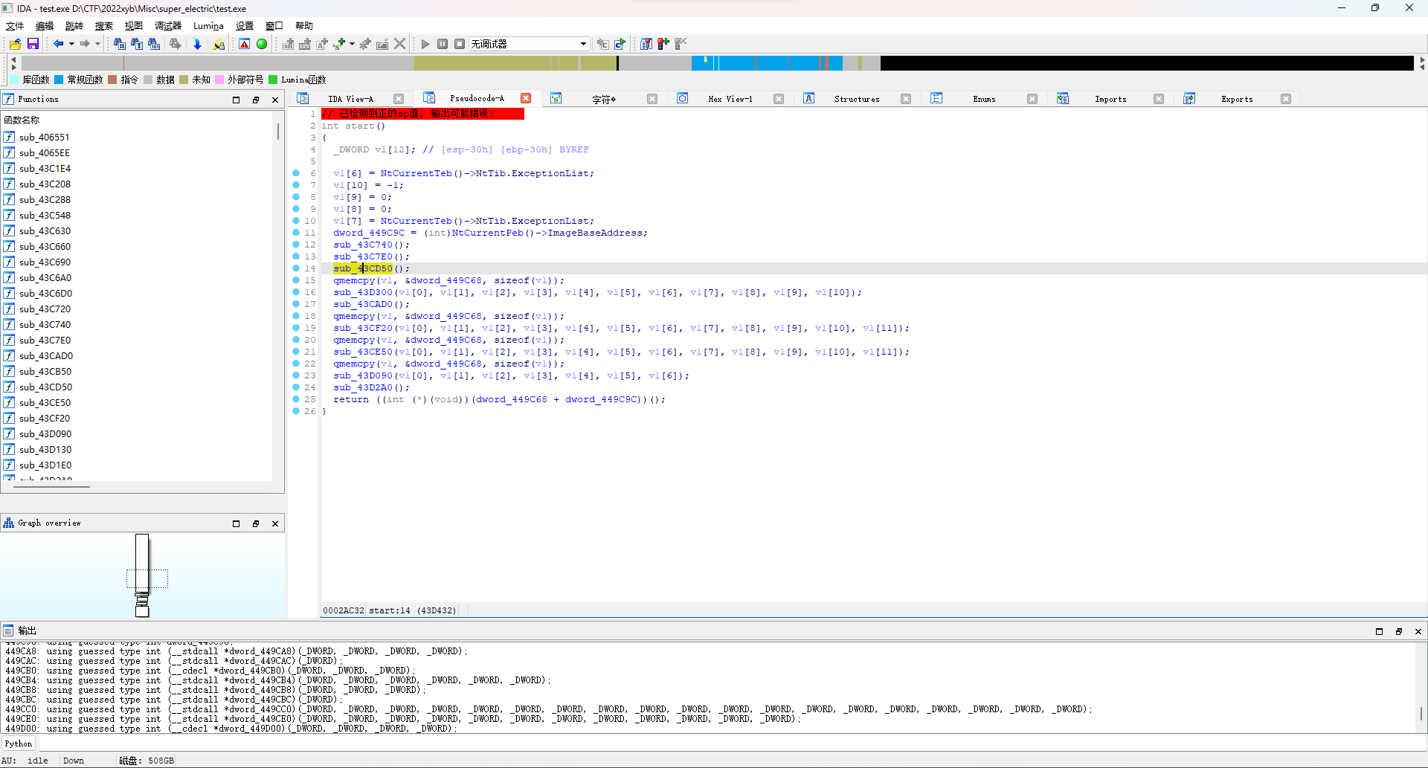The image size is (1428, 768).
Task: Click the blue down-arrow jump icon
Action: (x=197, y=44)
